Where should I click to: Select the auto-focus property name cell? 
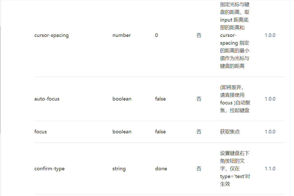click(x=47, y=99)
